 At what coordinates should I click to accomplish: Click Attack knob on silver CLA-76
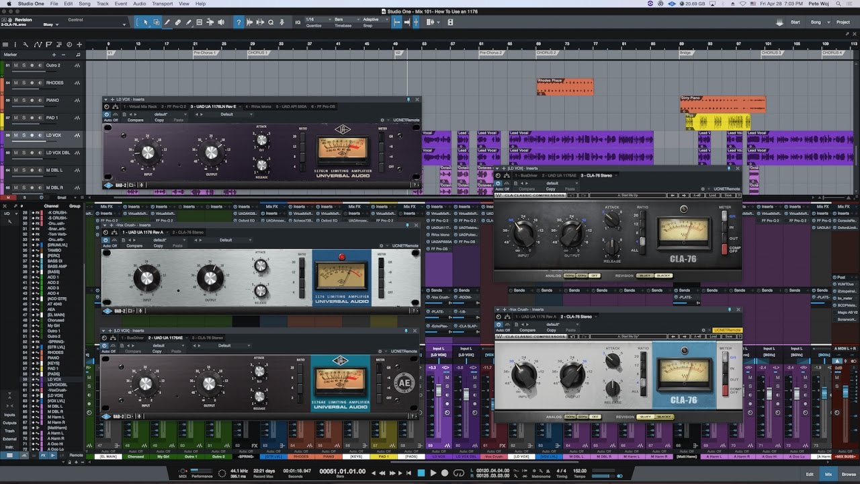point(612,361)
